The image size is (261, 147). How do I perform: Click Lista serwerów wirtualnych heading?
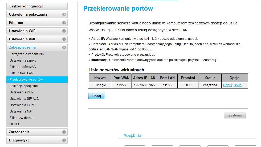(x=116, y=70)
